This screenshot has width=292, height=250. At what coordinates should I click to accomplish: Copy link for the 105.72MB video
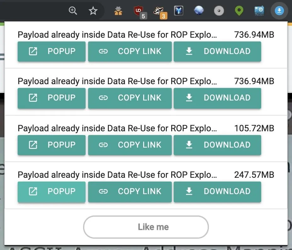[130, 145]
